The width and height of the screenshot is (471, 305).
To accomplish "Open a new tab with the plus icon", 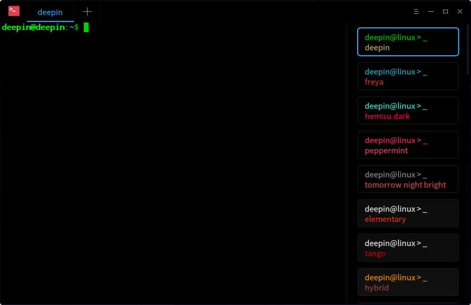I will 87,12.
